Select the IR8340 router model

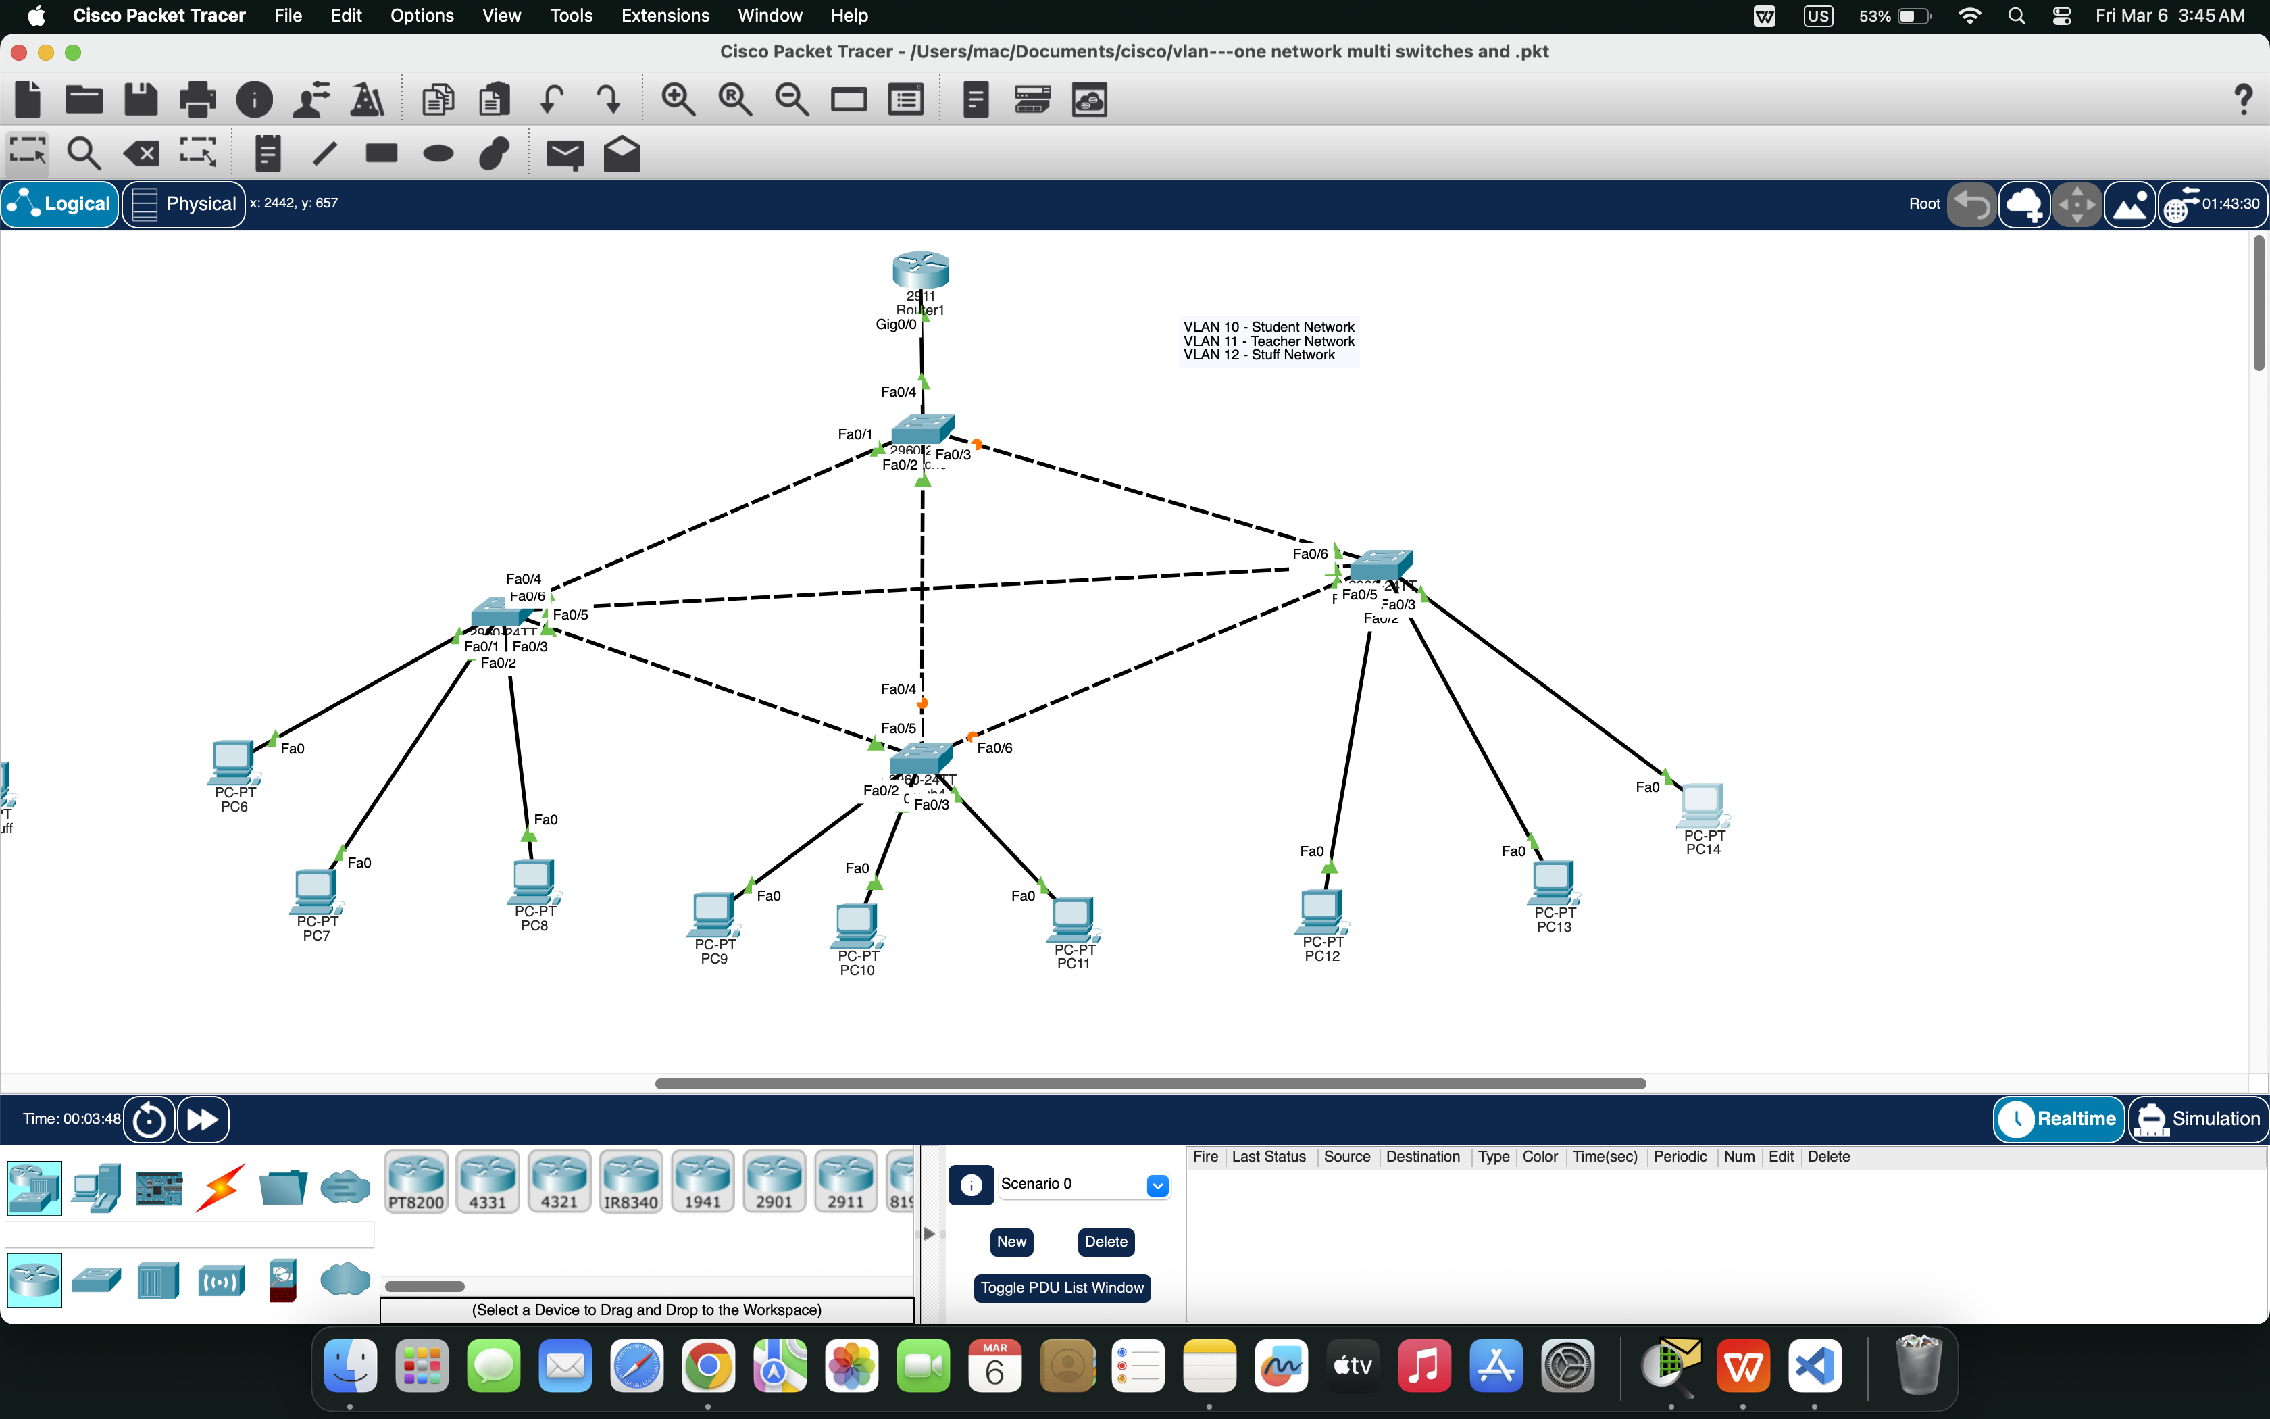click(630, 1180)
